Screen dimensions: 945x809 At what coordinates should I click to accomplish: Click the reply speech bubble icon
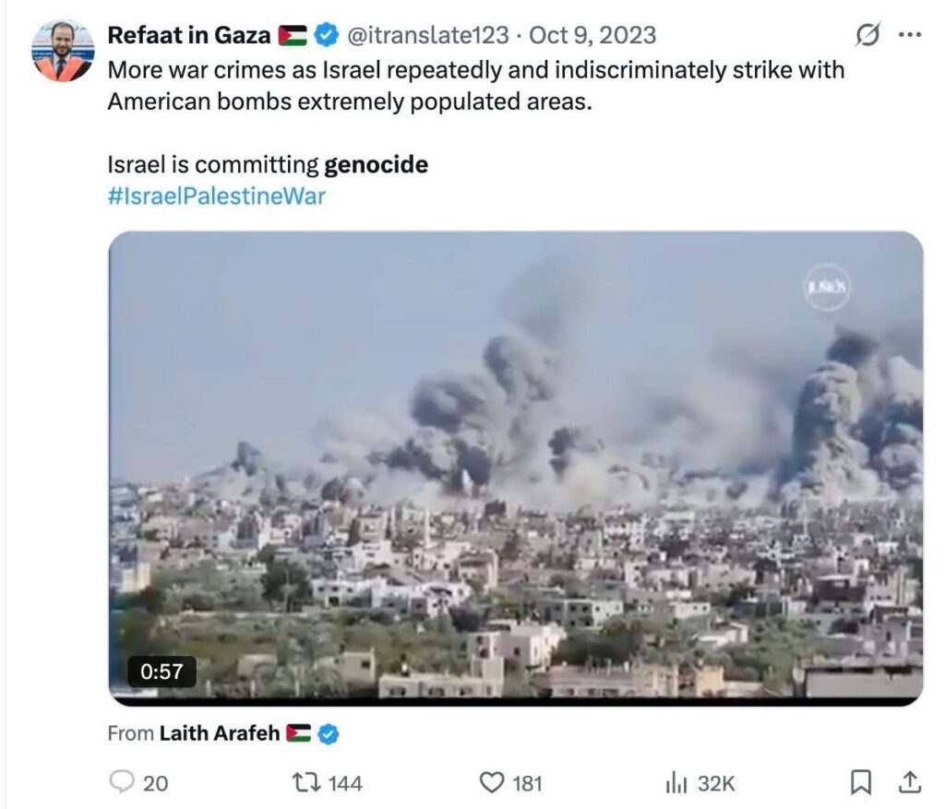123,782
